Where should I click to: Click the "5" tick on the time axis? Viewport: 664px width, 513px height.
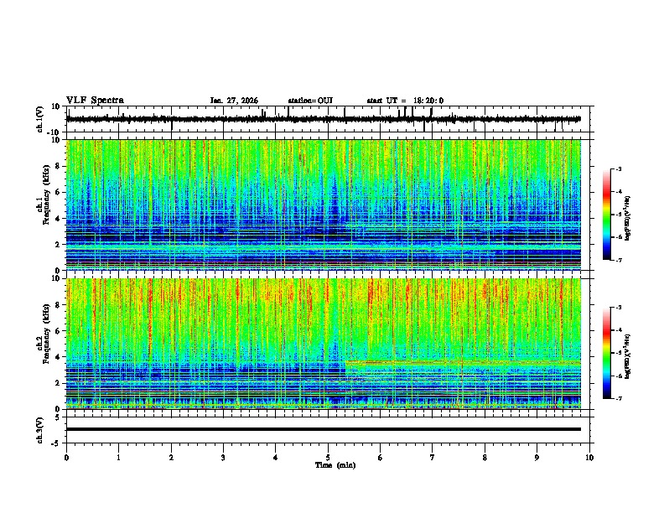(x=328, y=458)
